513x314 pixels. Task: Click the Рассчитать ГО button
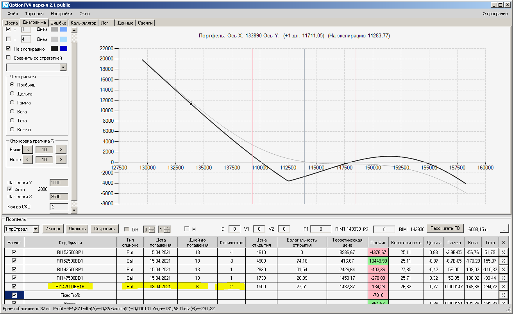pos(445,228)
